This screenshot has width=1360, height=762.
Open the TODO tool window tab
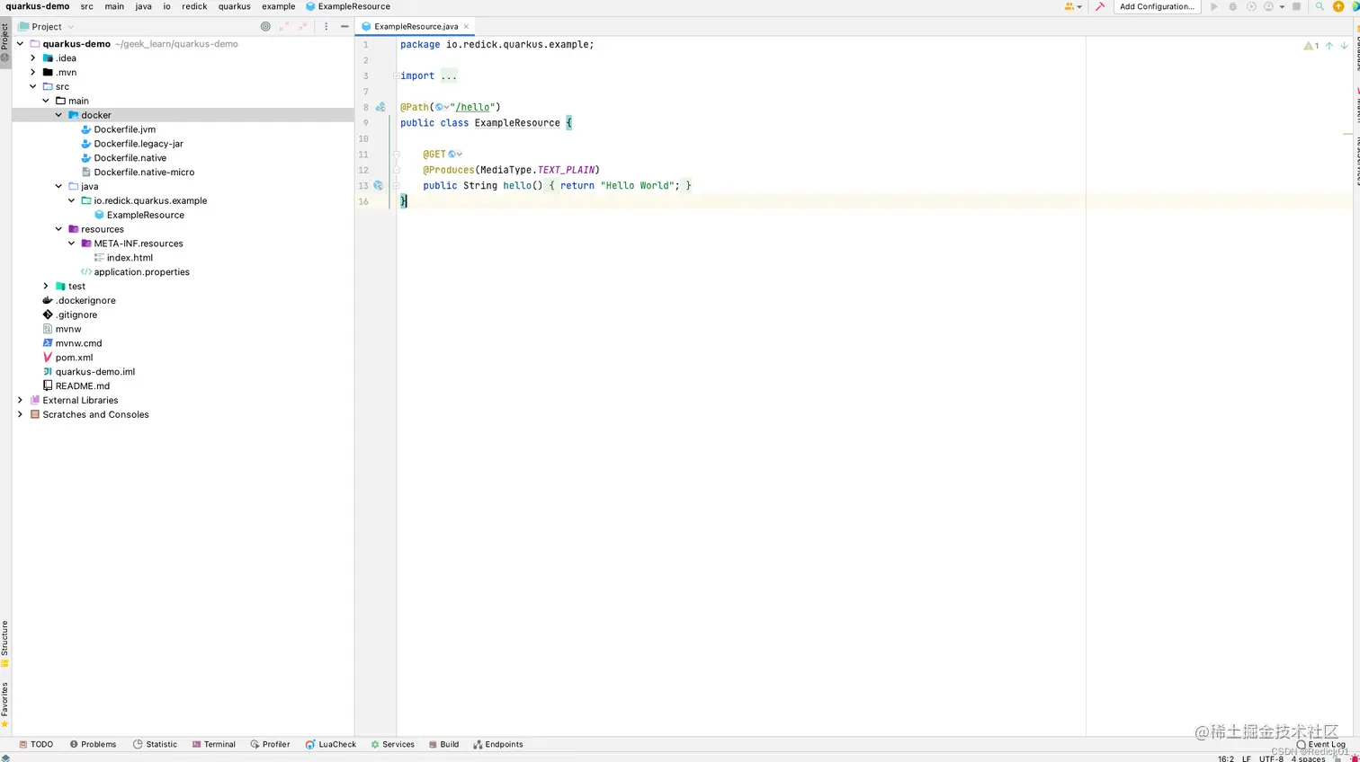36,744
